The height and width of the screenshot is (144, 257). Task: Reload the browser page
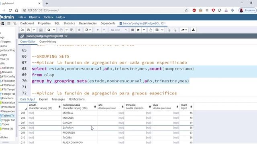click(10, 10)
